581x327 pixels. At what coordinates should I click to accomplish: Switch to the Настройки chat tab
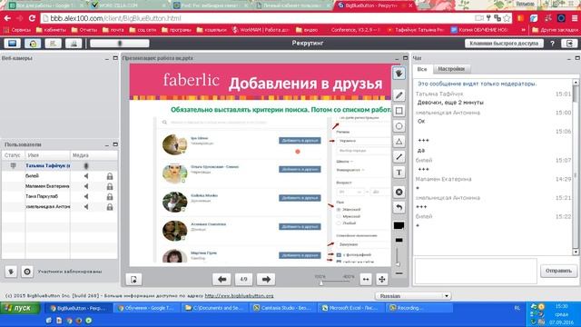(451, 69)
